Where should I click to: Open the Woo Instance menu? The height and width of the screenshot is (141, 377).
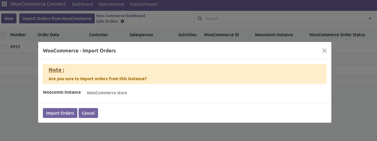pyautogui.click(x=111, y=4)
